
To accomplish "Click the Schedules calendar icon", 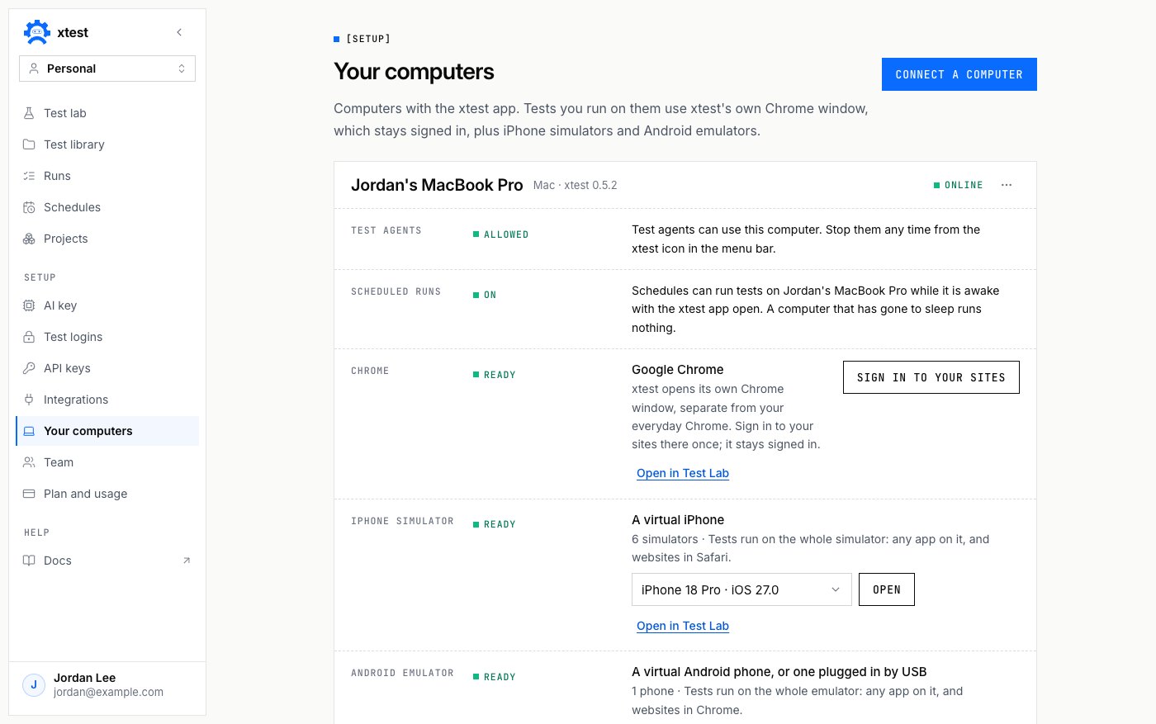I will [x=29, y=207].
